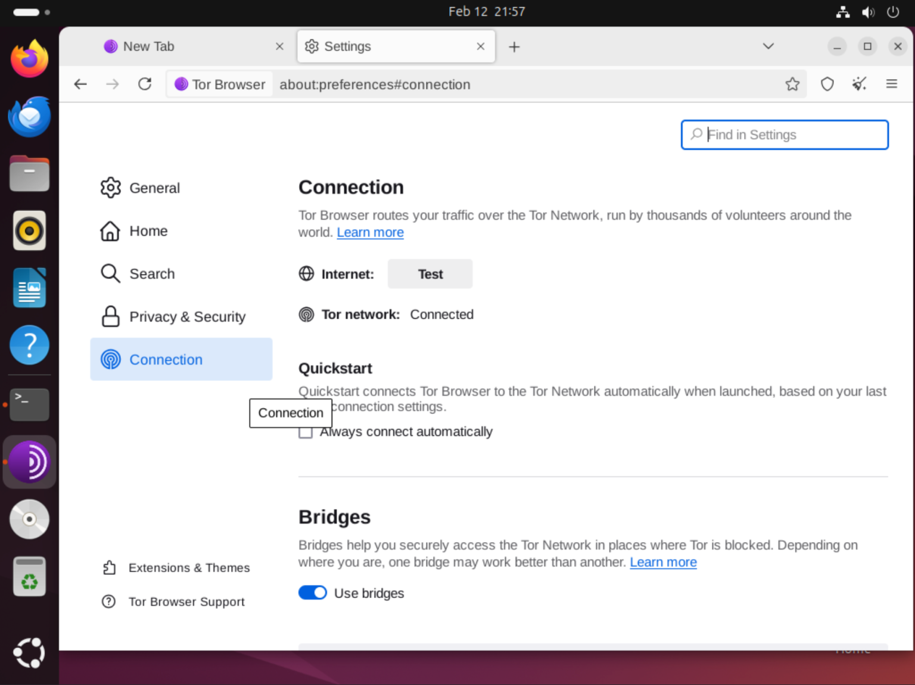Screen dimensions: 915x685
Task: Bookmark this page with the star icon
Action: pos(792,84)
